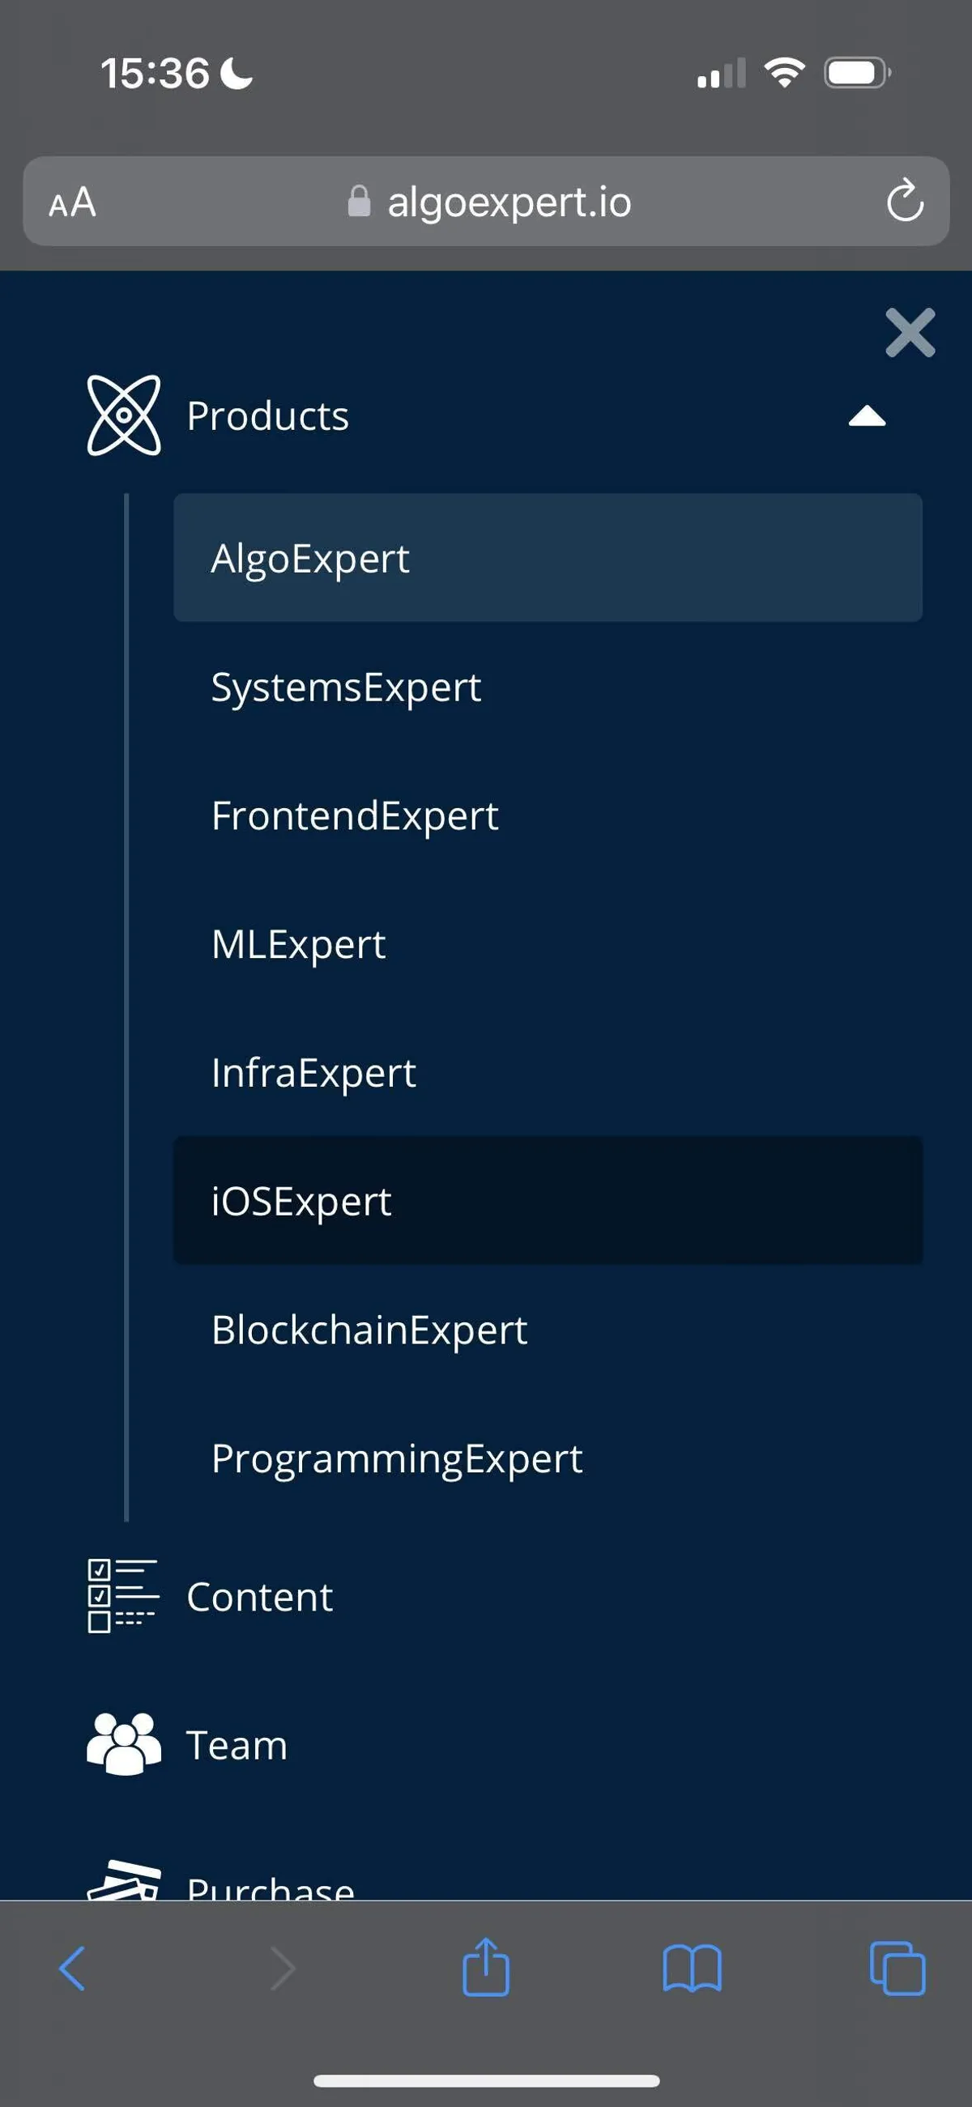Expand the Team menu section
972x2107 pixels.
(237, 1745)
